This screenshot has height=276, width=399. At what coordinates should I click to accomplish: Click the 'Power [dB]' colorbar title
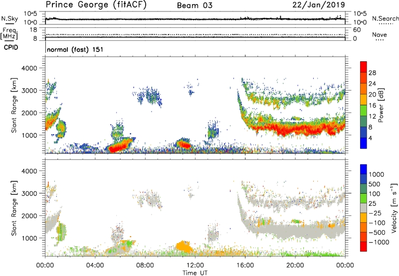tap(381, 105)
